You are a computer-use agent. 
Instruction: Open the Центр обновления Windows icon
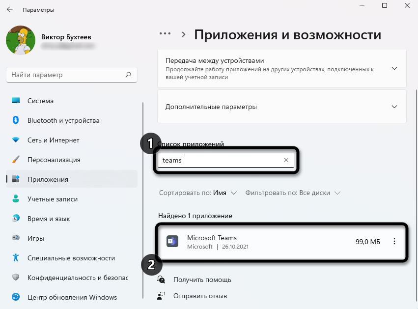[x=16, y=297]
